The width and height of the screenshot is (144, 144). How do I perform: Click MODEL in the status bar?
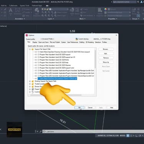pos(122,136)
